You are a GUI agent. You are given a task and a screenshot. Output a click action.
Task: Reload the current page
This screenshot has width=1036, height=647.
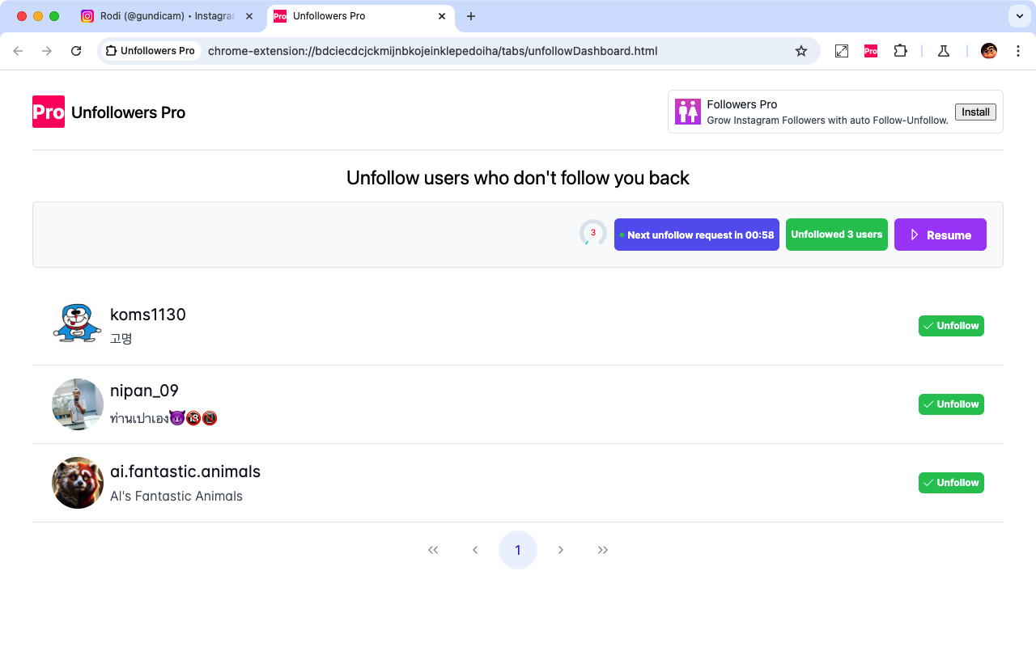pyautogui.click(x=76, y=51)
